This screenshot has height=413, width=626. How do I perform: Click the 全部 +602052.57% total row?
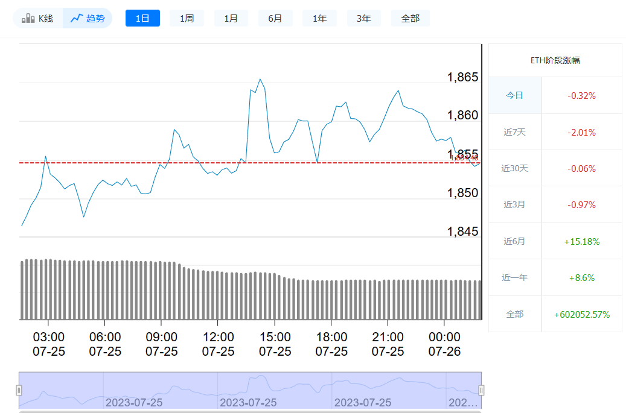[555, 314]
